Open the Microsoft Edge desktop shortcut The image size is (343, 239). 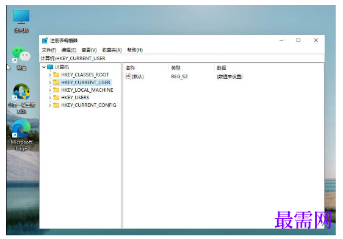21,135
